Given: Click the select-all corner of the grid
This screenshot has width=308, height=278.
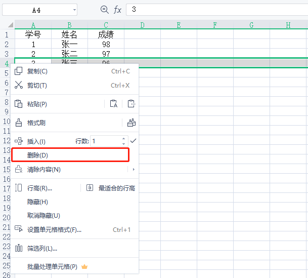Looking at the screenshot, I should point(7,25).
